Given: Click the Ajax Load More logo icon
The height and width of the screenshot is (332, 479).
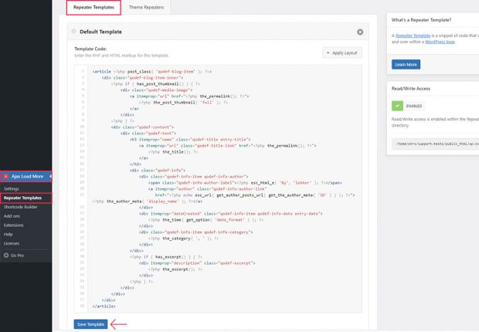Looking at the screenshot, I should click(x=5, y=176).
